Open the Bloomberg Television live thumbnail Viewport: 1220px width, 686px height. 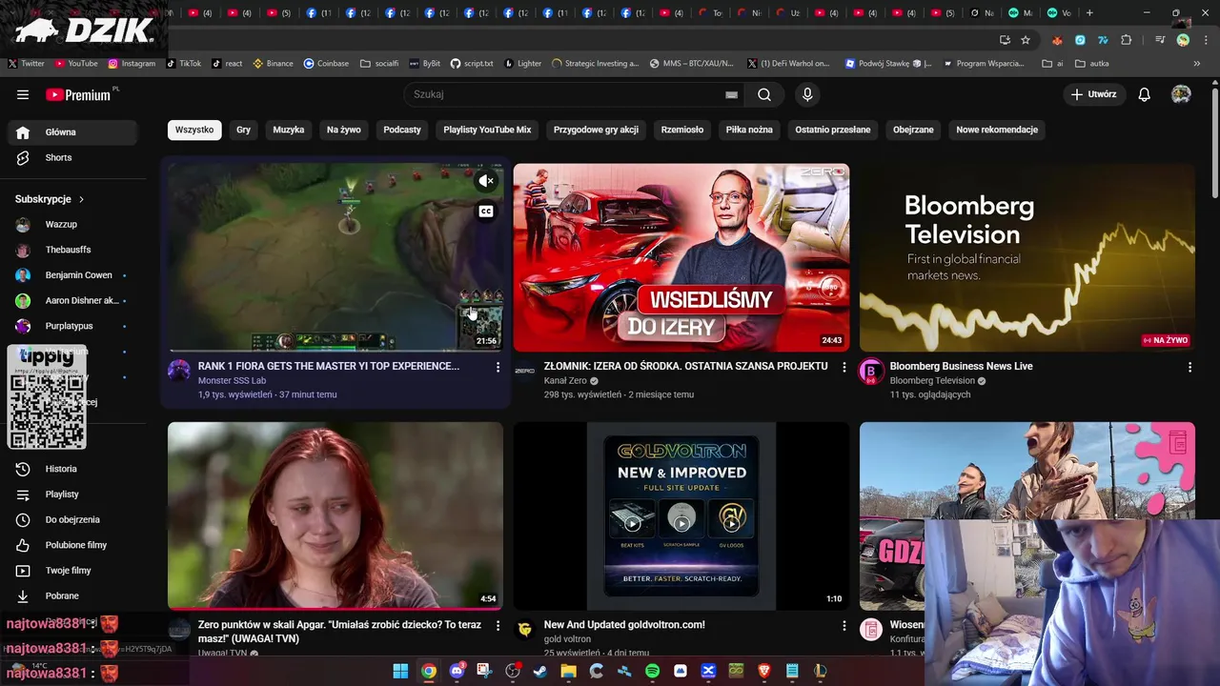[1027, 257]
